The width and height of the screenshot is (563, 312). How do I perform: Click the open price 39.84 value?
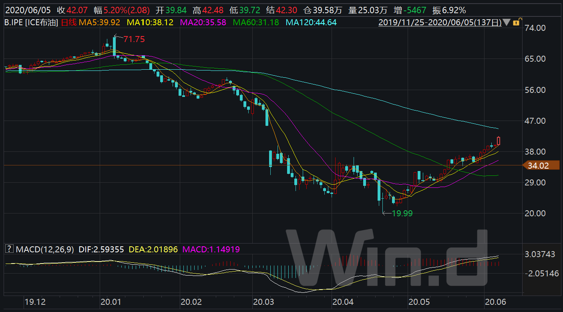click(x=176, y=10)
